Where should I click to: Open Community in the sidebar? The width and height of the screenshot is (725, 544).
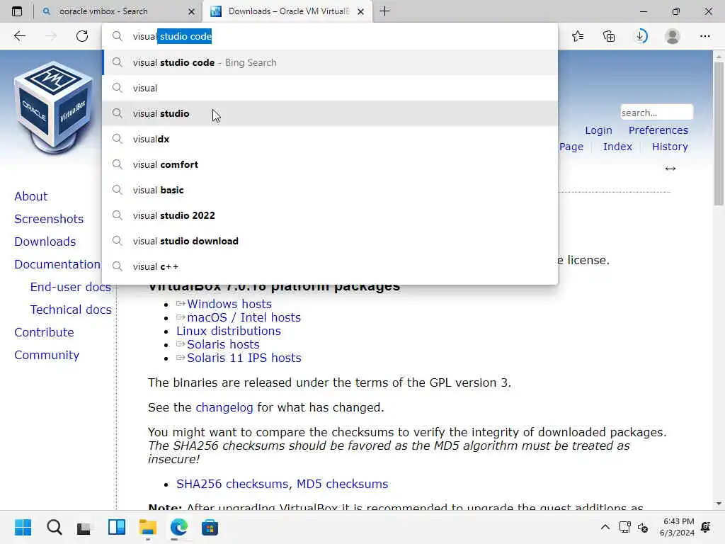coord(47,355)
